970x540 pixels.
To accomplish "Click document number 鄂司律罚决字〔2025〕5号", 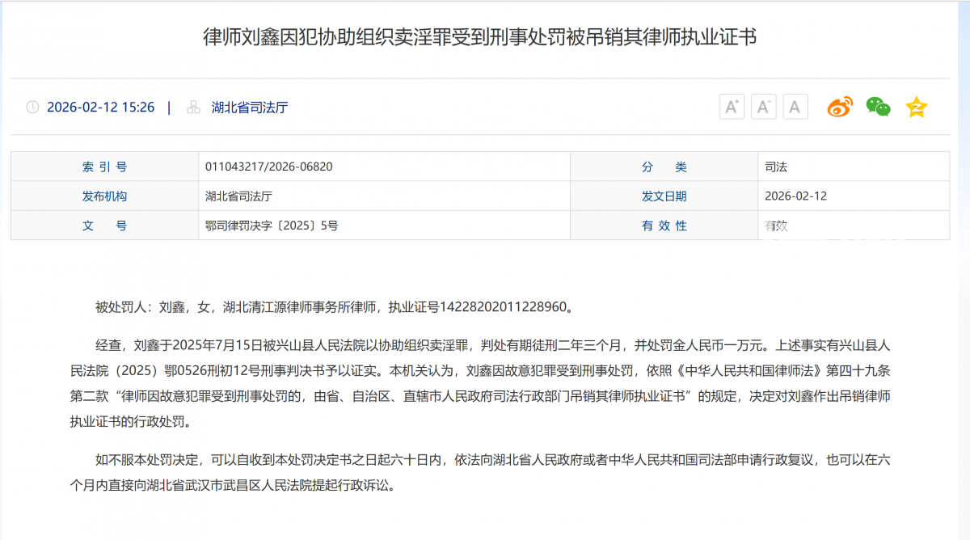I will [x=272, y=226].
